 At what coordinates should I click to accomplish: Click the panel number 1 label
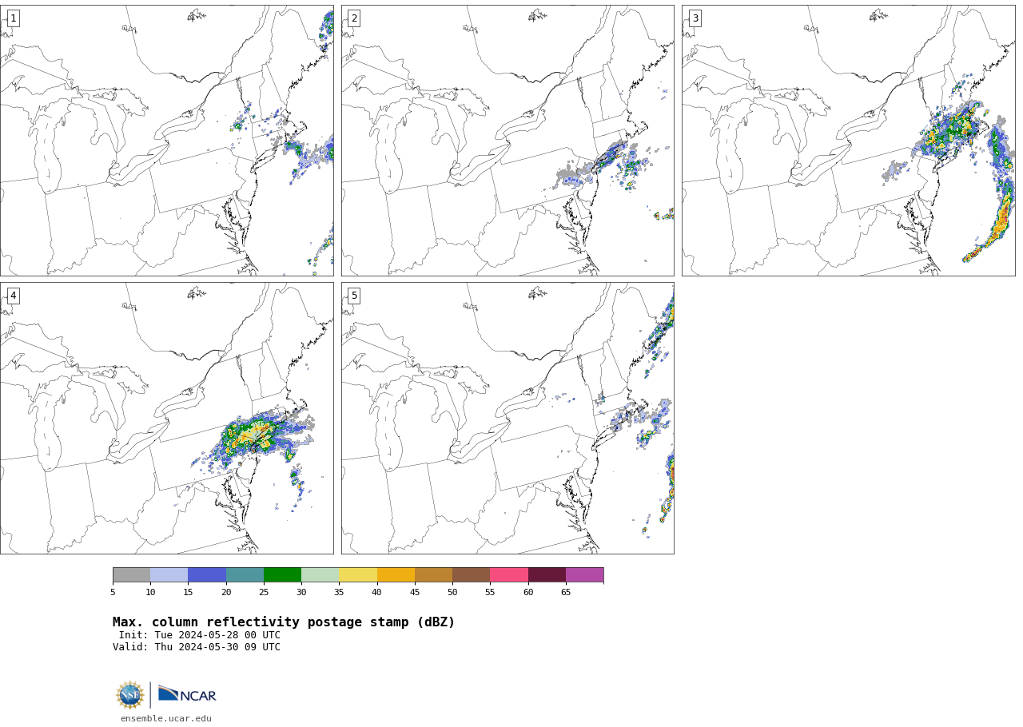(13, 18)
